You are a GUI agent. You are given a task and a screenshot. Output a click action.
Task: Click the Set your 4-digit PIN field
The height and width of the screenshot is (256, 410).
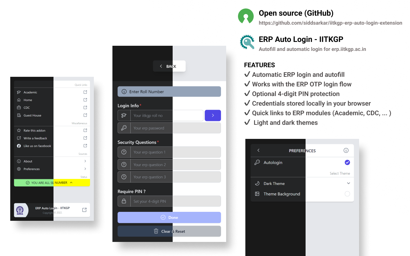click(x=176, y=201)
